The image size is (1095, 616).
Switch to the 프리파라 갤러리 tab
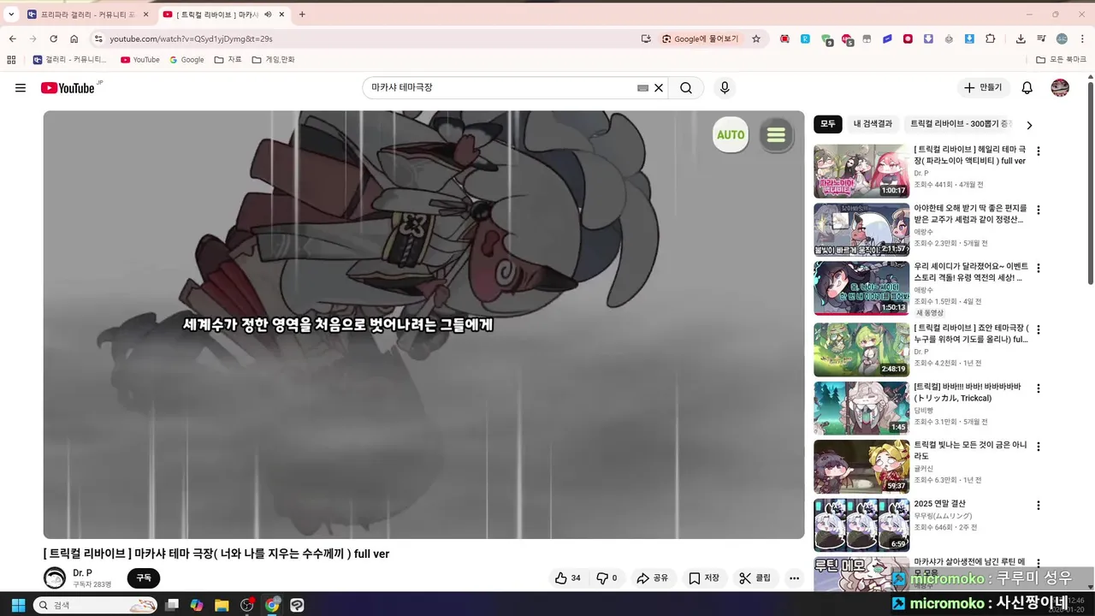(x=86, y=15)
